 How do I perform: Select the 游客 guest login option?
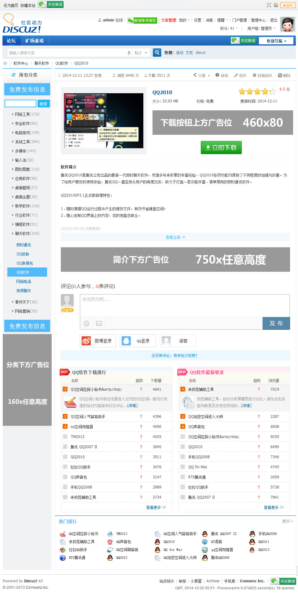(178, 341)
